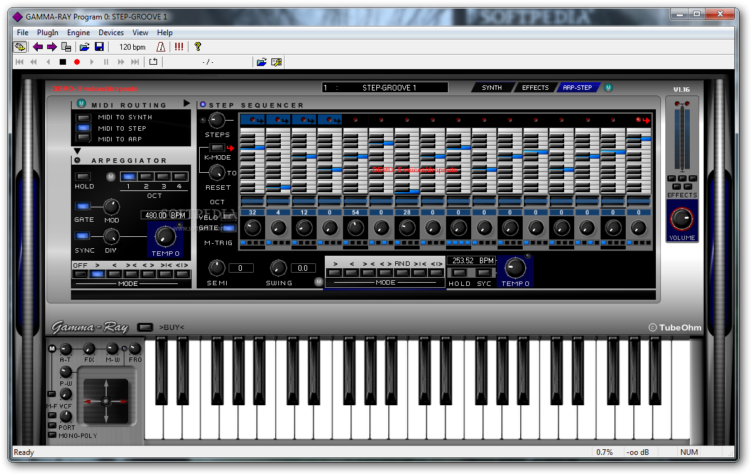Toggle the metronome icon

(161, 46)
